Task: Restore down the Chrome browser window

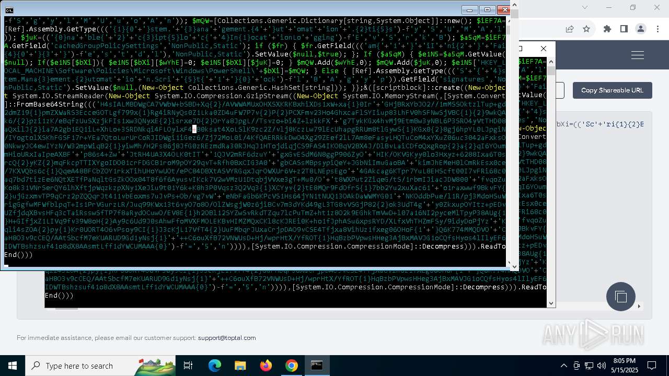Action: click(632, 7)
